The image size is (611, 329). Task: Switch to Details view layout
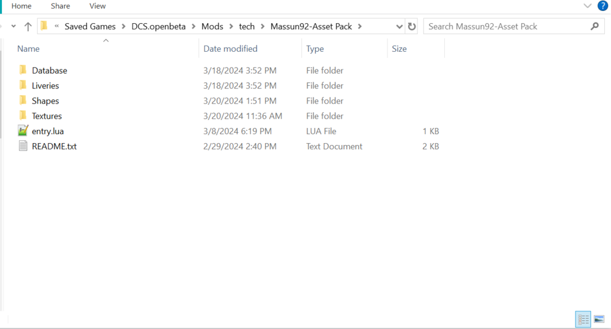584,319
